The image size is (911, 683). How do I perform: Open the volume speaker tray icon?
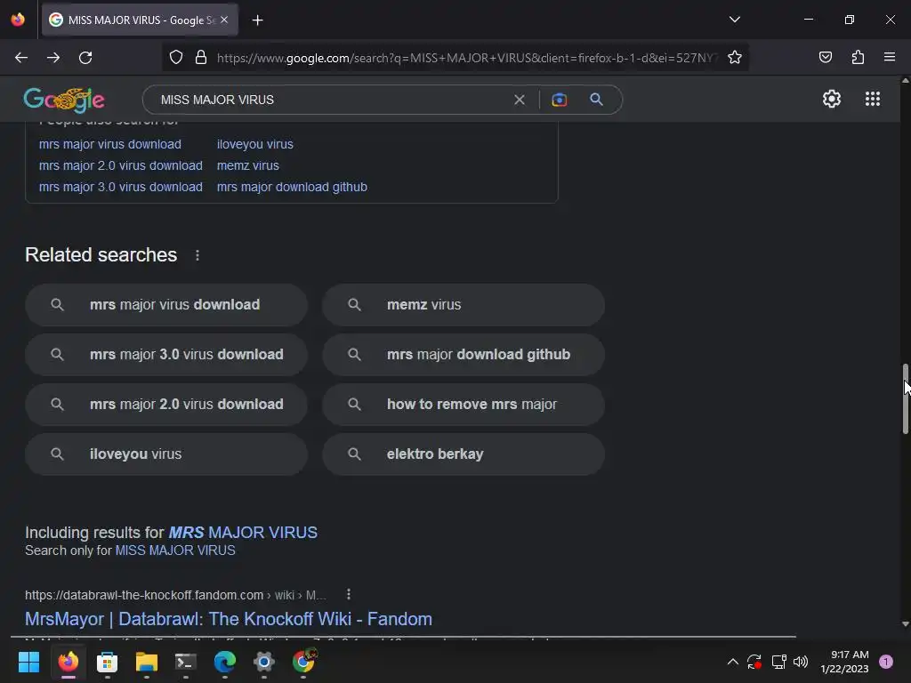tap(801, 662)
